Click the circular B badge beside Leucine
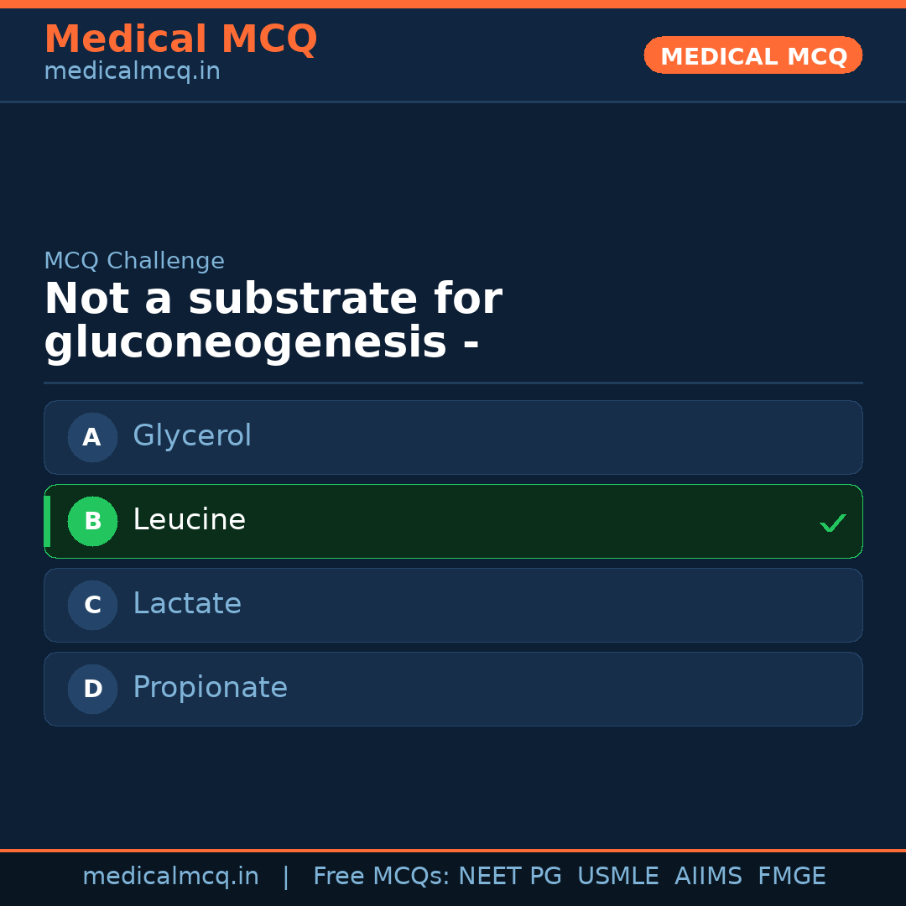 pos(92,521)
